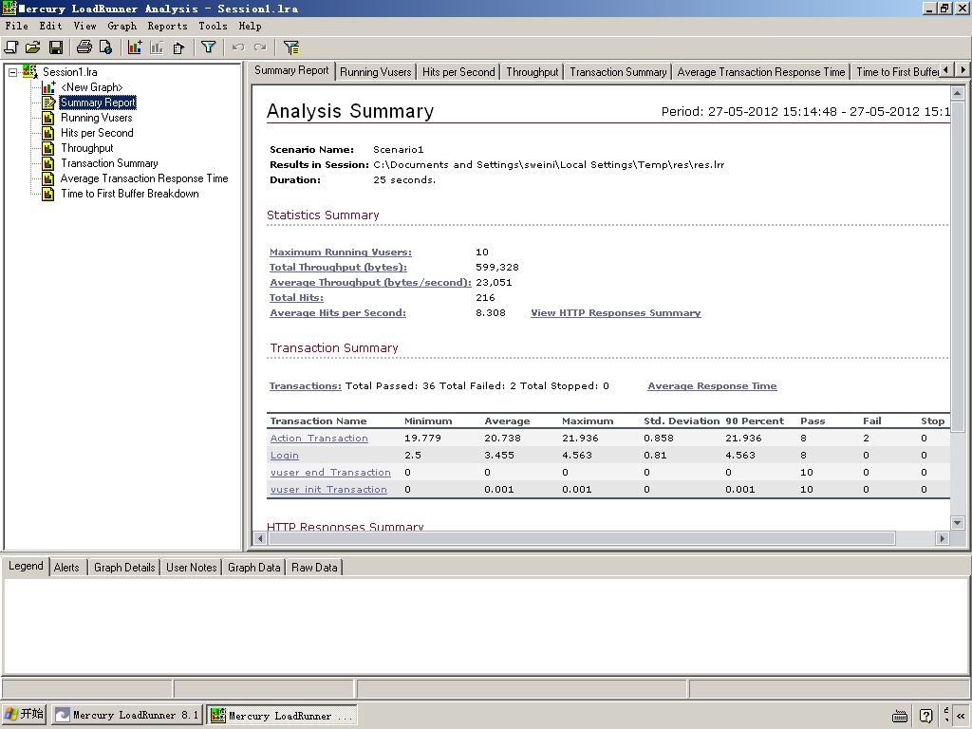
Task: Collapse the Session1.lra tree node
Action: click(12, 72)
